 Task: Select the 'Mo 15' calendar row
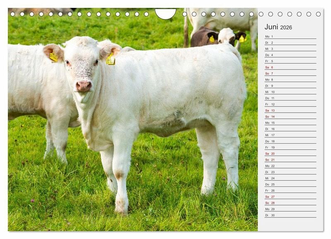[290, 123]
